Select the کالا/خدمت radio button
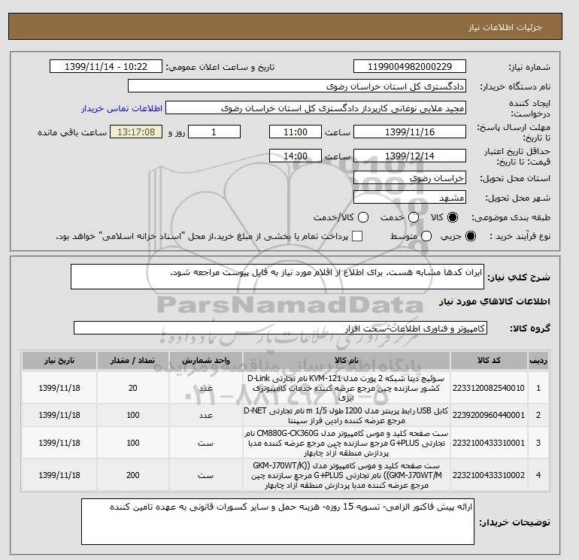This screenshot has width=579, height=560. (363, 217)
